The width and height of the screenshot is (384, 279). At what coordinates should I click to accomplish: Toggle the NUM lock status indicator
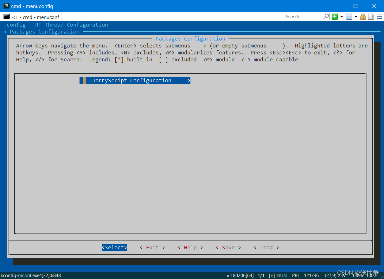pos(282,276)
